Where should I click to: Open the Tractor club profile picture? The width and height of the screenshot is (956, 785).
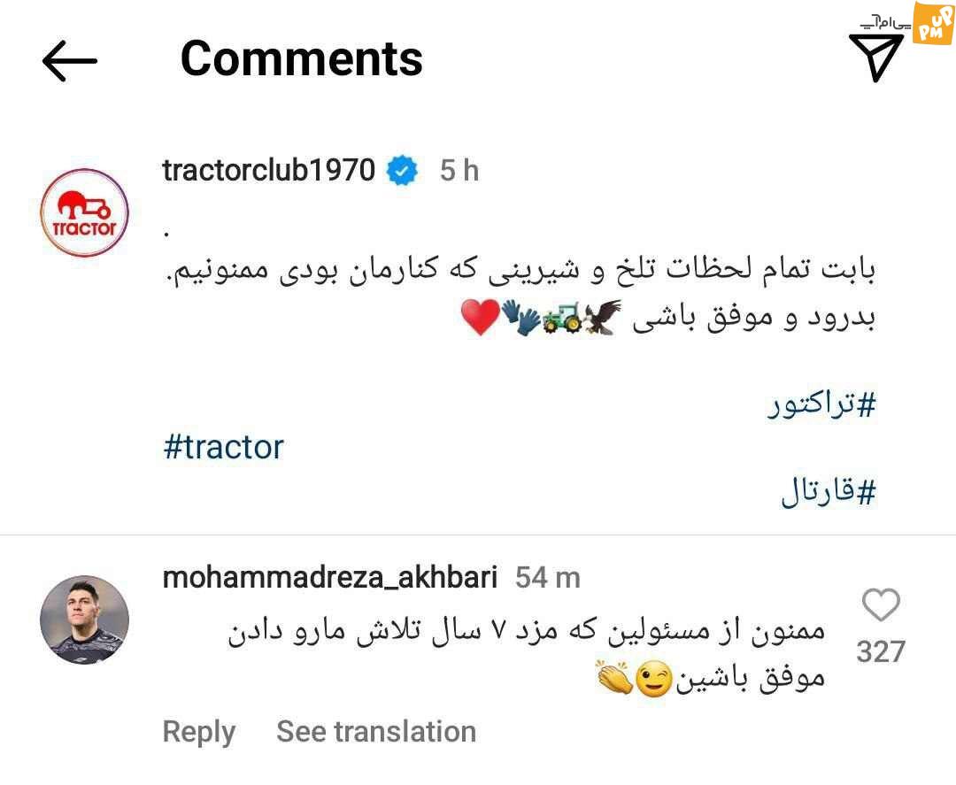85,212
